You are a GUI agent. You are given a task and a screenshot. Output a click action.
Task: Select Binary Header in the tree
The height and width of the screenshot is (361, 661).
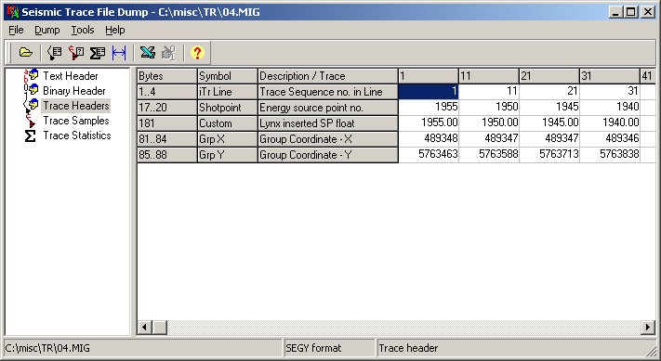(x=74, y=91)
